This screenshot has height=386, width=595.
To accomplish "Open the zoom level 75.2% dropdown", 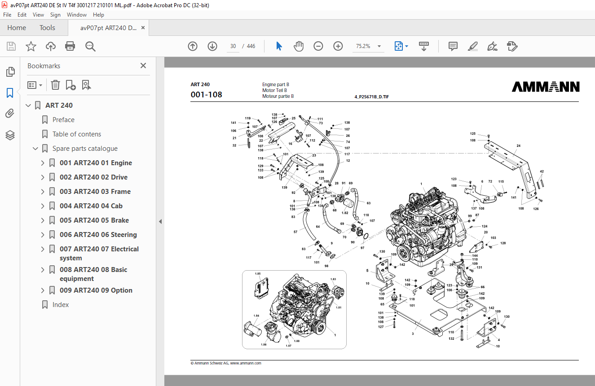I will tap(379, 46).
